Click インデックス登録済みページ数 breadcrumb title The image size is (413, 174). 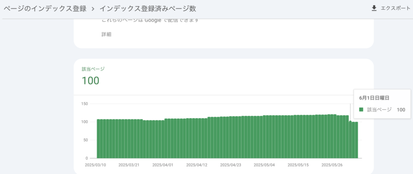tap(148, 9)
